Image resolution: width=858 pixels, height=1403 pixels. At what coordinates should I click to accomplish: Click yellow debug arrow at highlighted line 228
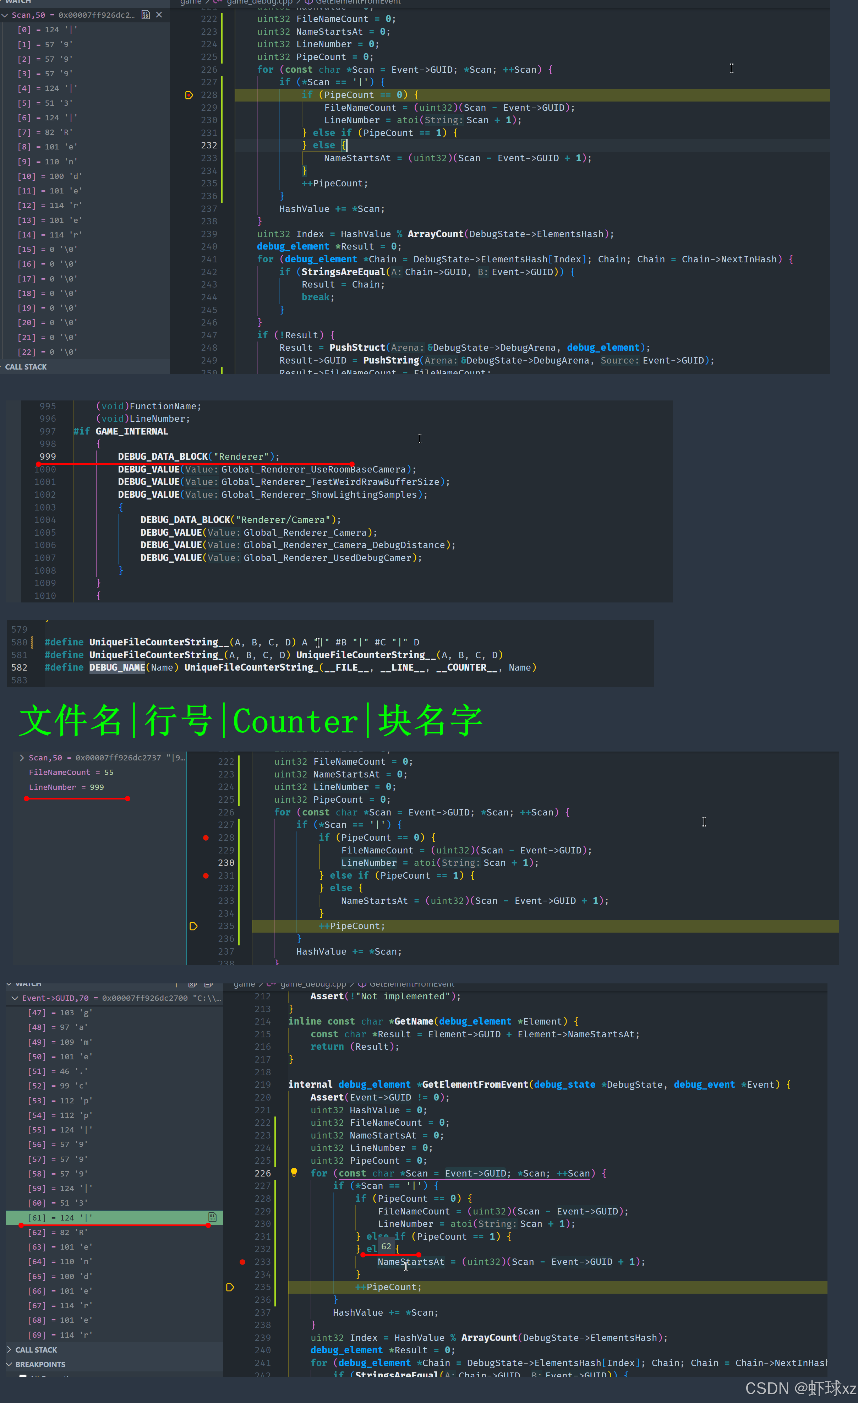coord(189,95)
